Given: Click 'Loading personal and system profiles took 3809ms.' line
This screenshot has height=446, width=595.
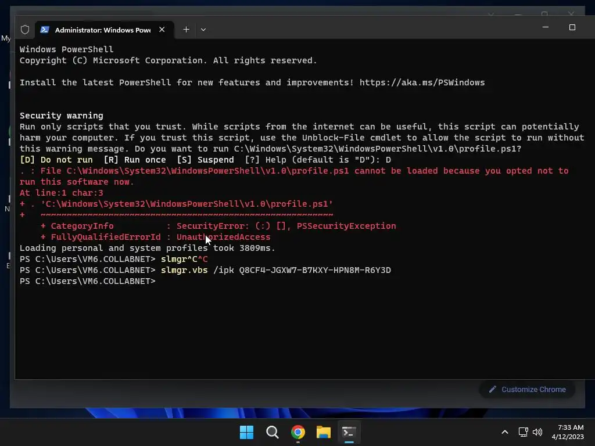Looking at the screenshot, I should tap(147, 248).
